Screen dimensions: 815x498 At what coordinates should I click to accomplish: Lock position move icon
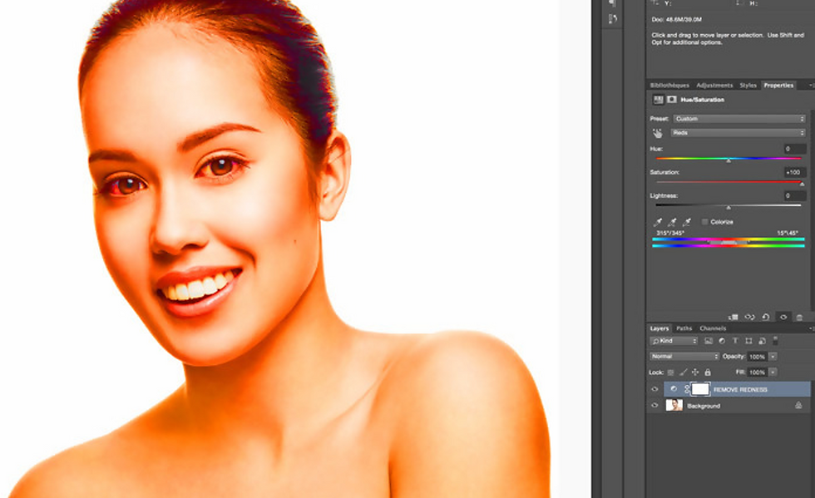(x=695, y=372)
